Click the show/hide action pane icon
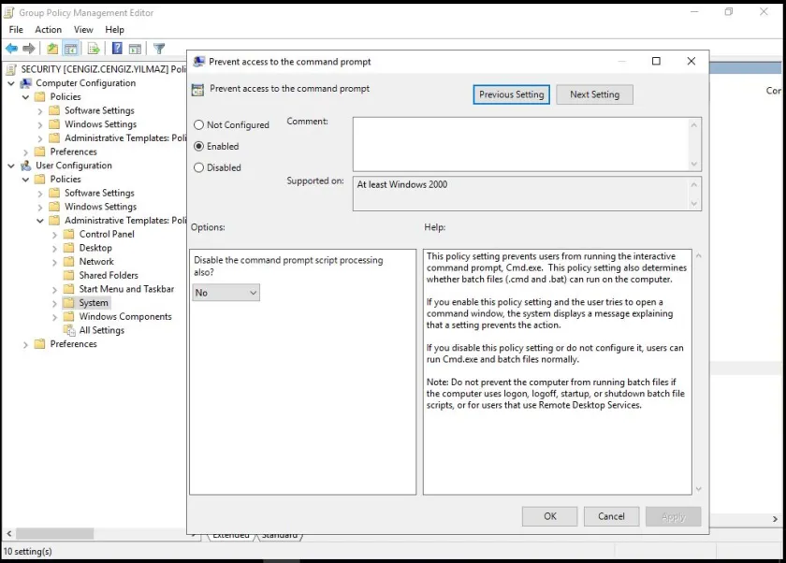 click(x=135, y=49)
